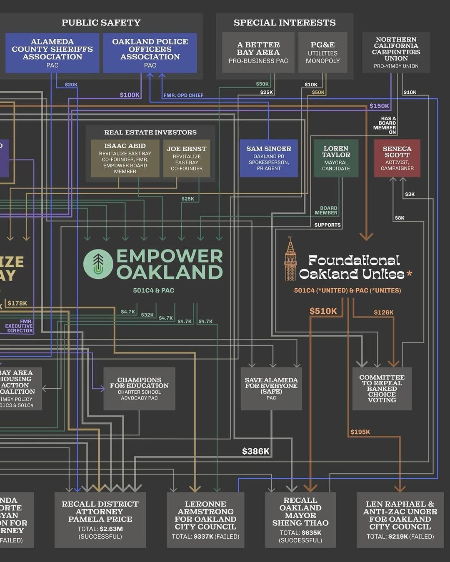Select the Sam Singer spokesperson box
450x562 pixels.
(x=269, y=158)
